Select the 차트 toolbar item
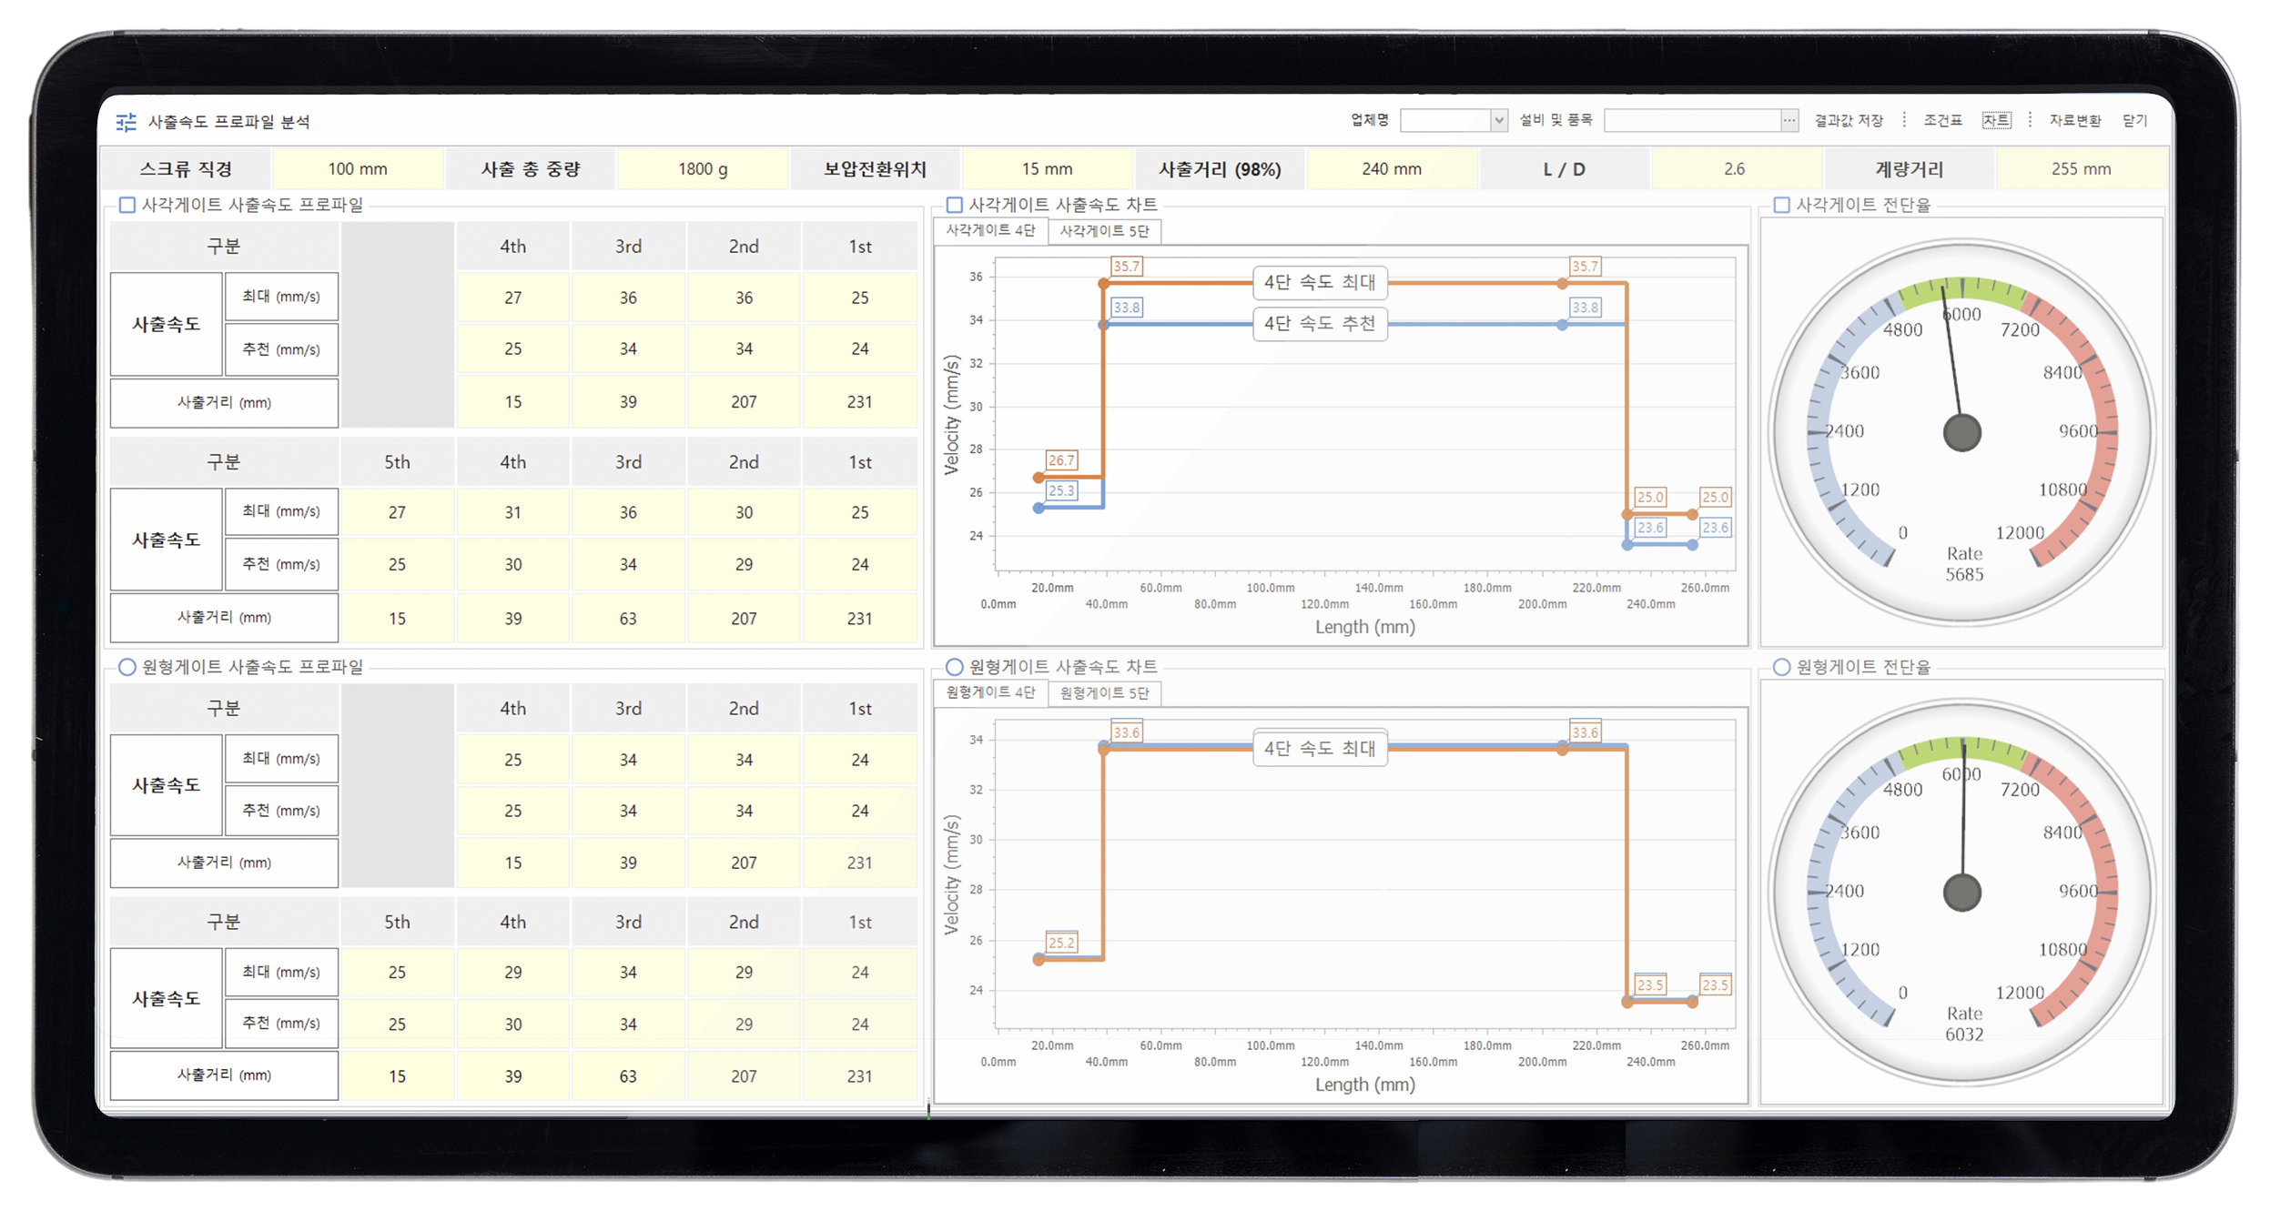2270x1211 pixels. click(1996, 120)
